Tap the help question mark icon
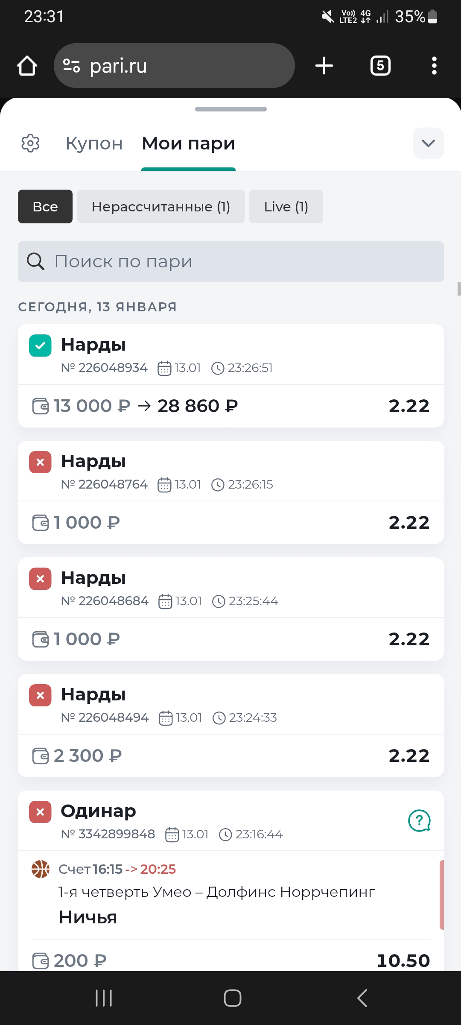 click(x=419, y=820)
